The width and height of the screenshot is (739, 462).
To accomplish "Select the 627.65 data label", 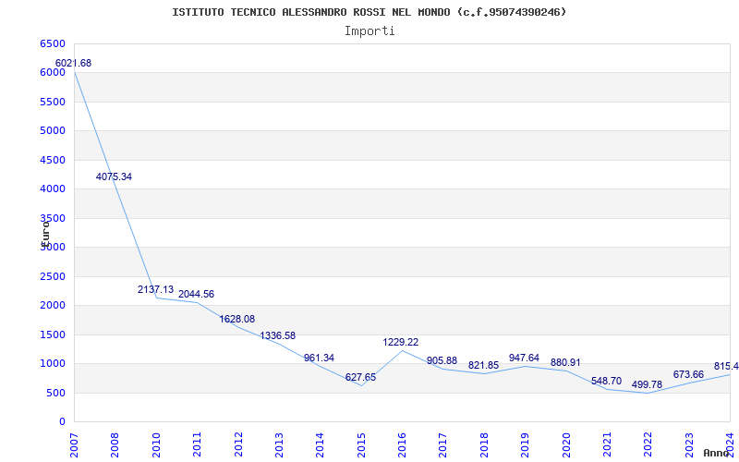I will coord(360,377).
